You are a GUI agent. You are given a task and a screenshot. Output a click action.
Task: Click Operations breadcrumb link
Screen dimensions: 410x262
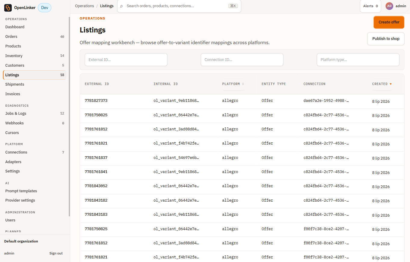click(x=84, y=6)
